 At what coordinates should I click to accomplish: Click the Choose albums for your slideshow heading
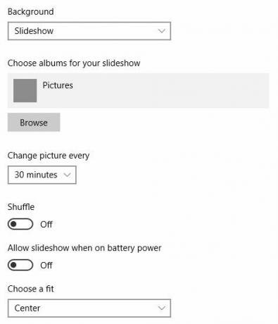coord(74,63)
